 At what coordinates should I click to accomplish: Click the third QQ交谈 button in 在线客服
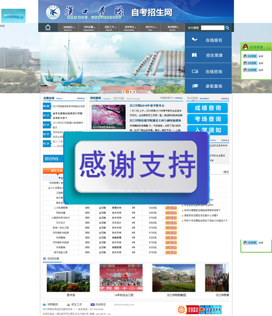pyautogui.click(x=250, y=70)
